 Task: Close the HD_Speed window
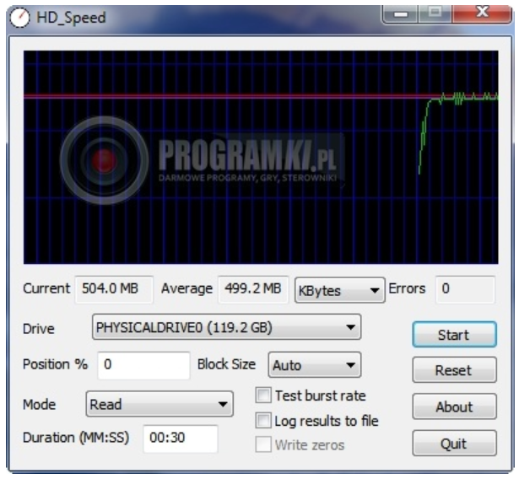coord(482,13)
